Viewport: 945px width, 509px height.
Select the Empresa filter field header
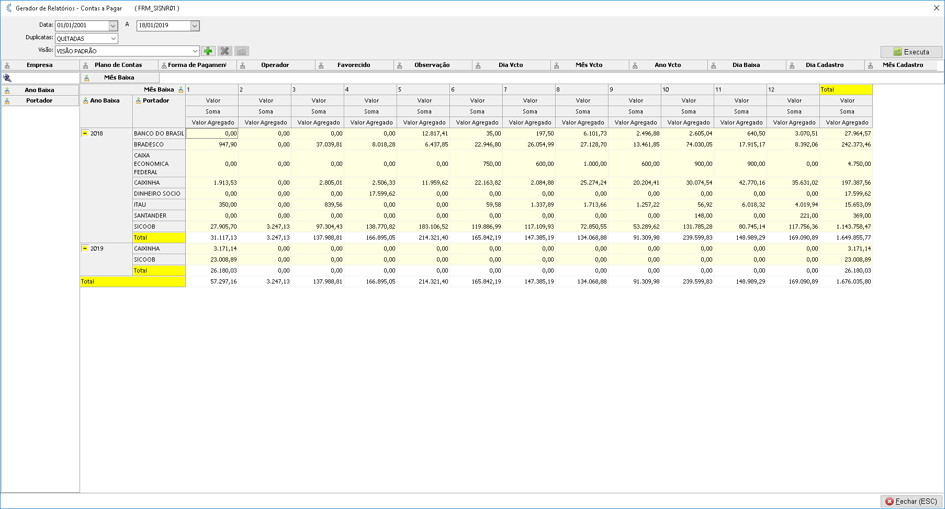[40, 65]
